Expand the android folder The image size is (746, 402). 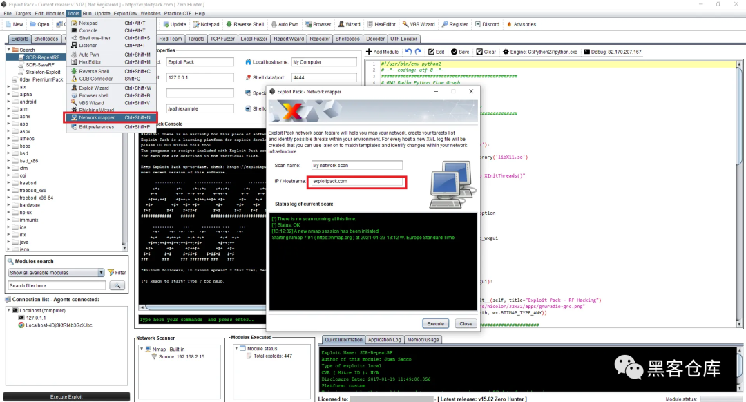point(8,102)
